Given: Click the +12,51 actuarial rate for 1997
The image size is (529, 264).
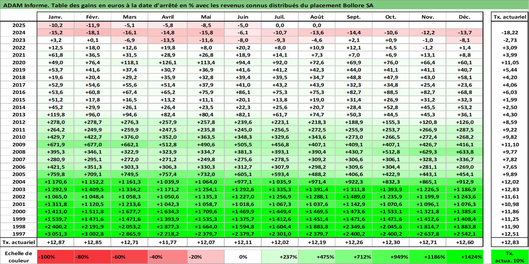Looking at the screenshot, I should point(510,234).
